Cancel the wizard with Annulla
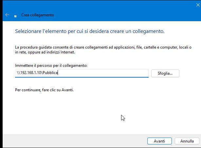This screenshot has height=148, width=201. (187, 141)
